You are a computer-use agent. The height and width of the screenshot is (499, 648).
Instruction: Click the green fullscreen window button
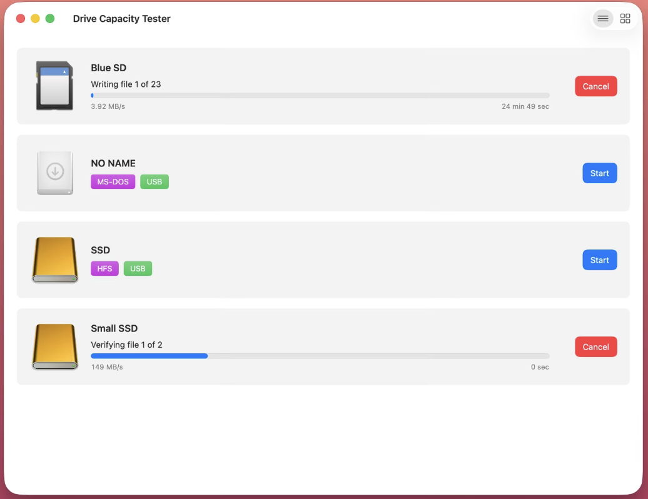point(50,19)
